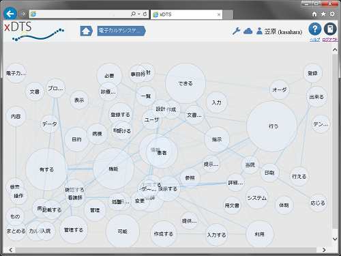341x256 pixels.
Task: Click the logout door icon
Action: tap(330, 29)
